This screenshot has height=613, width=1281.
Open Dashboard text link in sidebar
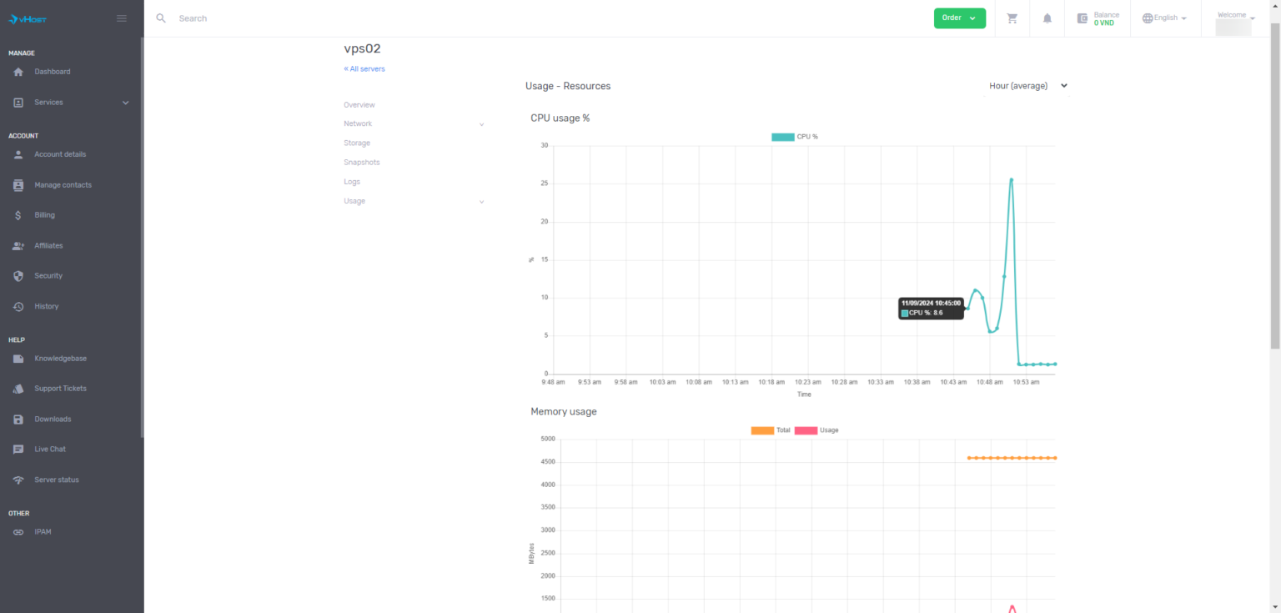(x=53, y=72)
